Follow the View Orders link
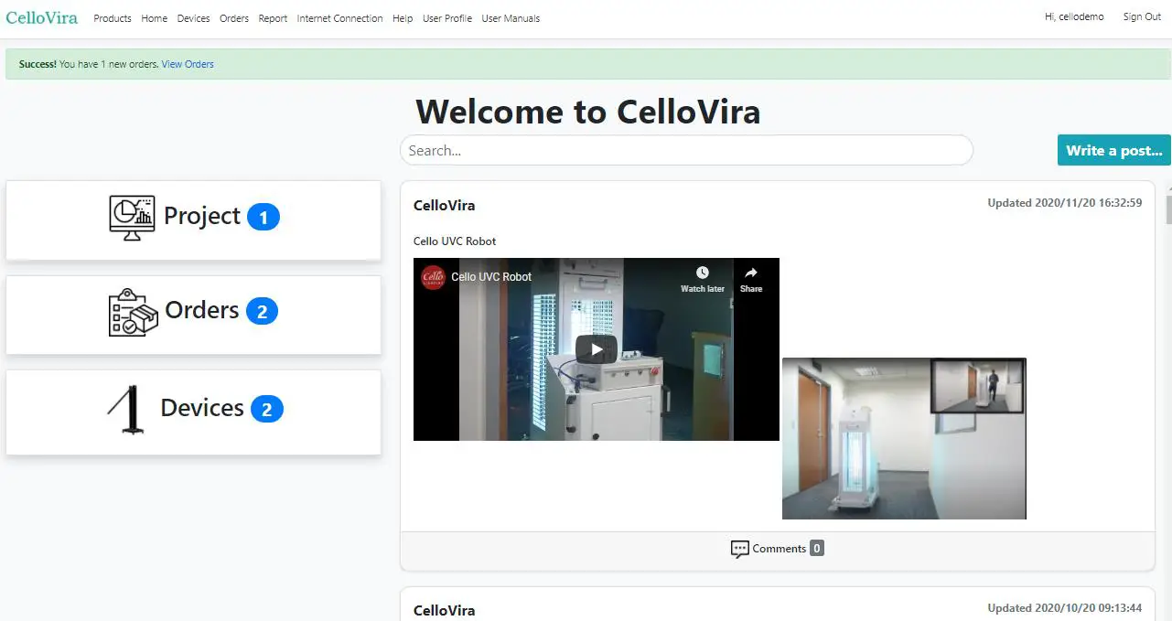1172x621 pixels. (187, 64)
